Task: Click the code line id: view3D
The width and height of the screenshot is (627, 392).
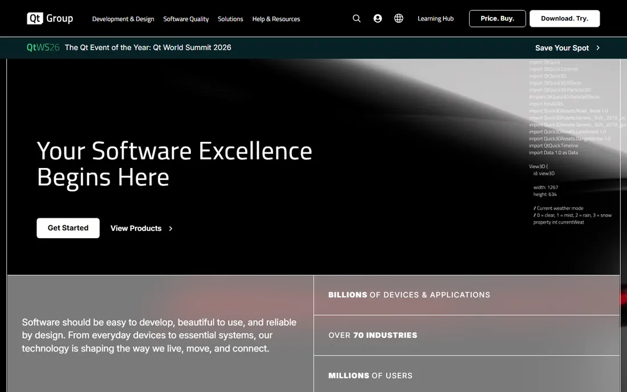Action: click(x=544, y=173)
